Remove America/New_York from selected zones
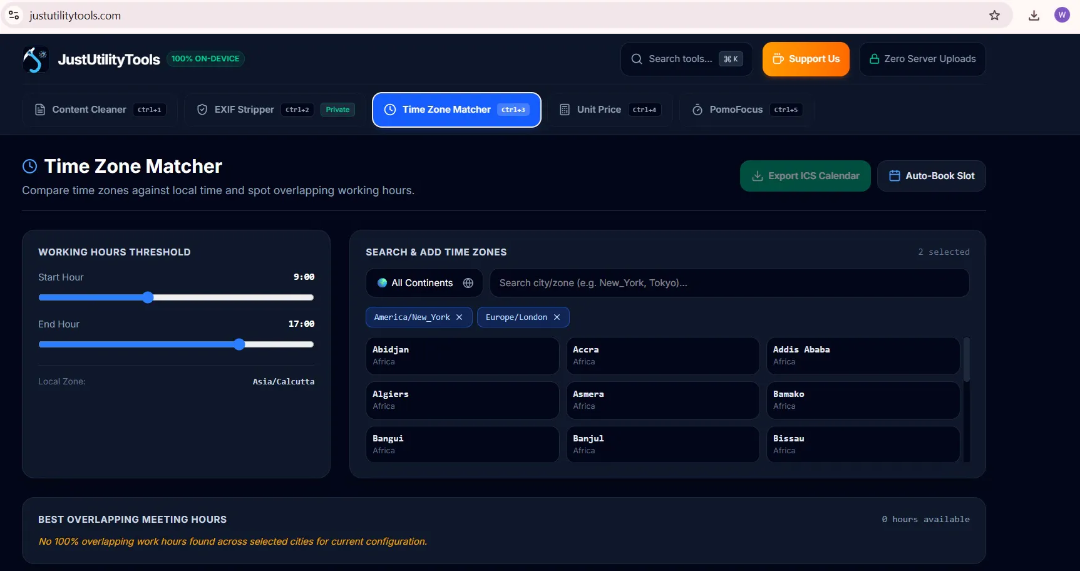The height and width of the screenshot is (571, 1080). point(459,317)
